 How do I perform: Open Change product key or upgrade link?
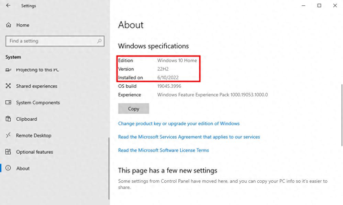click(179, 123)
